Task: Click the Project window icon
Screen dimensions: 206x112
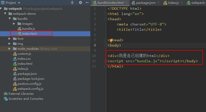Action: pos(3,2)
